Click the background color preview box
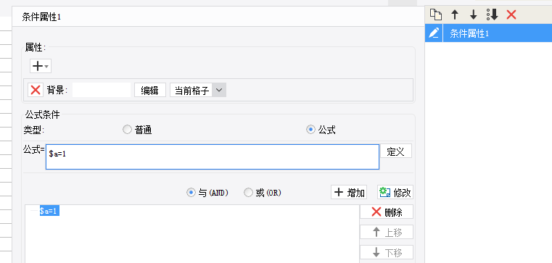552x263 pixels. point(102,90)
